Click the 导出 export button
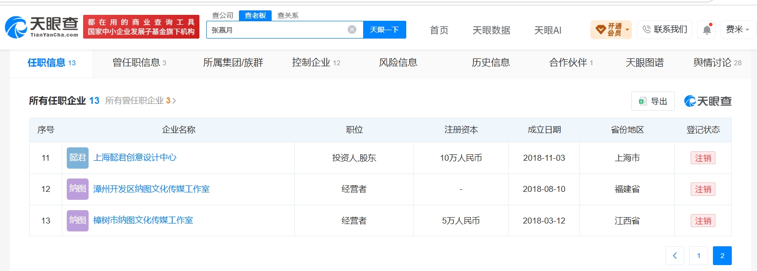757x271 pixels. 653,101
